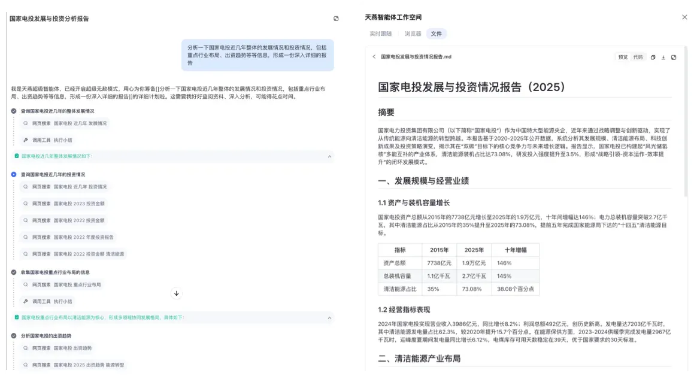Close the 天燕智能体工作空间 panel
The width and height of the screenshot is (697, 388).
click(x=684, y=17)
